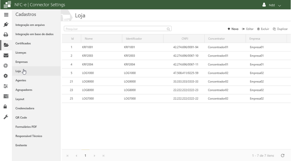Toggle the hamburger menu icon
Screen dimensions: 291x161
pos(6,15)
